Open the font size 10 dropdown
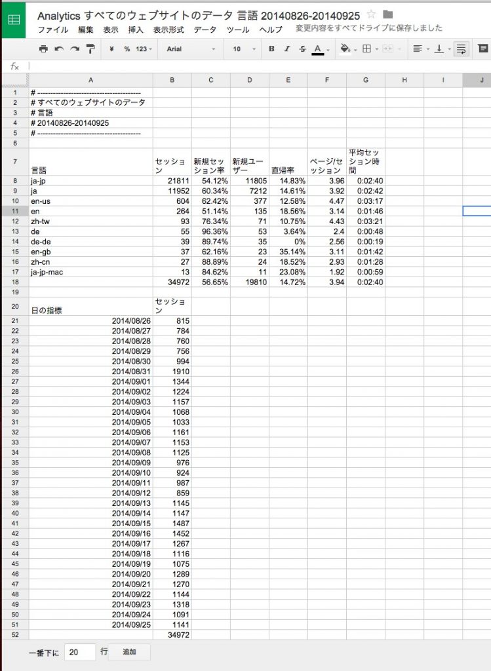Viewport: 491px width, 671px height. (x=245, y=48)
